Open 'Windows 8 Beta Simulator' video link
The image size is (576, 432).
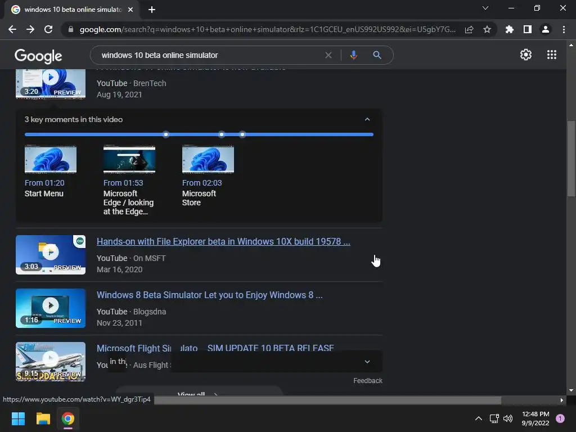click(209, 295)
